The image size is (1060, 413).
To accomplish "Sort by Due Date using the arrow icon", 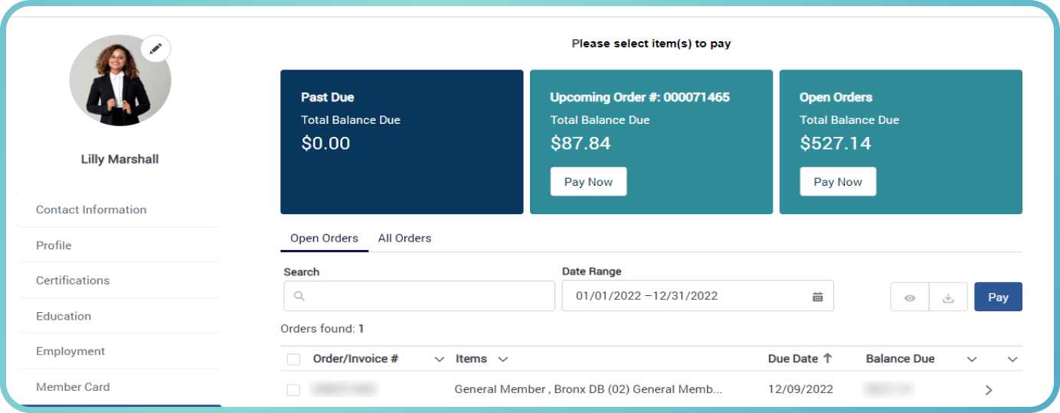I will coord(827,358).
